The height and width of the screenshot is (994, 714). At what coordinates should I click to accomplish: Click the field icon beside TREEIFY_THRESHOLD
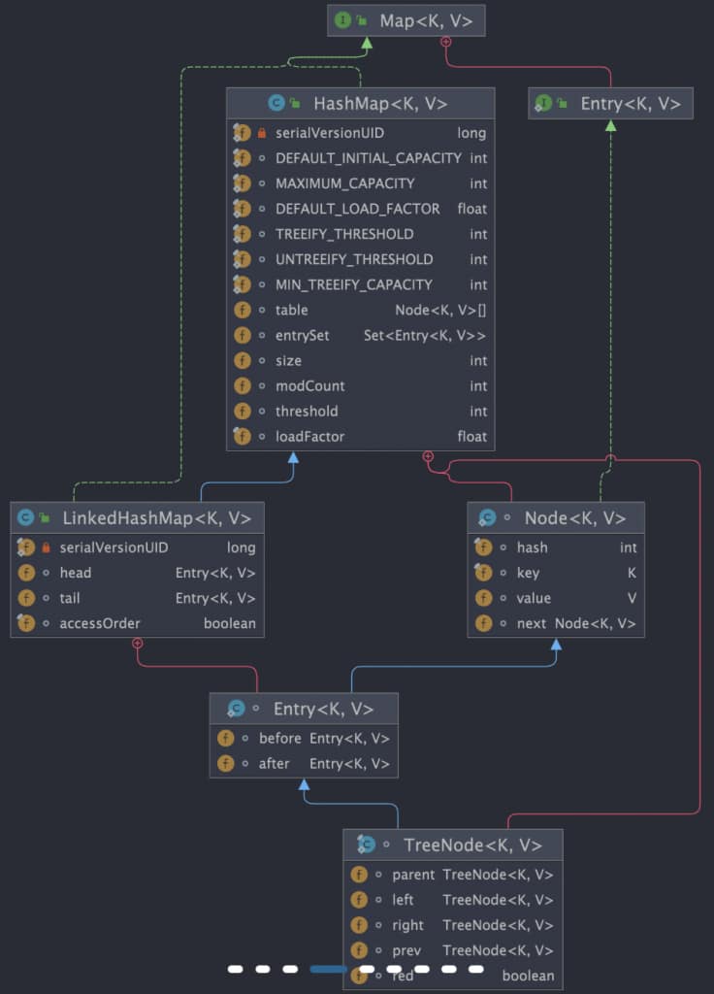click(x=243, y=234)
